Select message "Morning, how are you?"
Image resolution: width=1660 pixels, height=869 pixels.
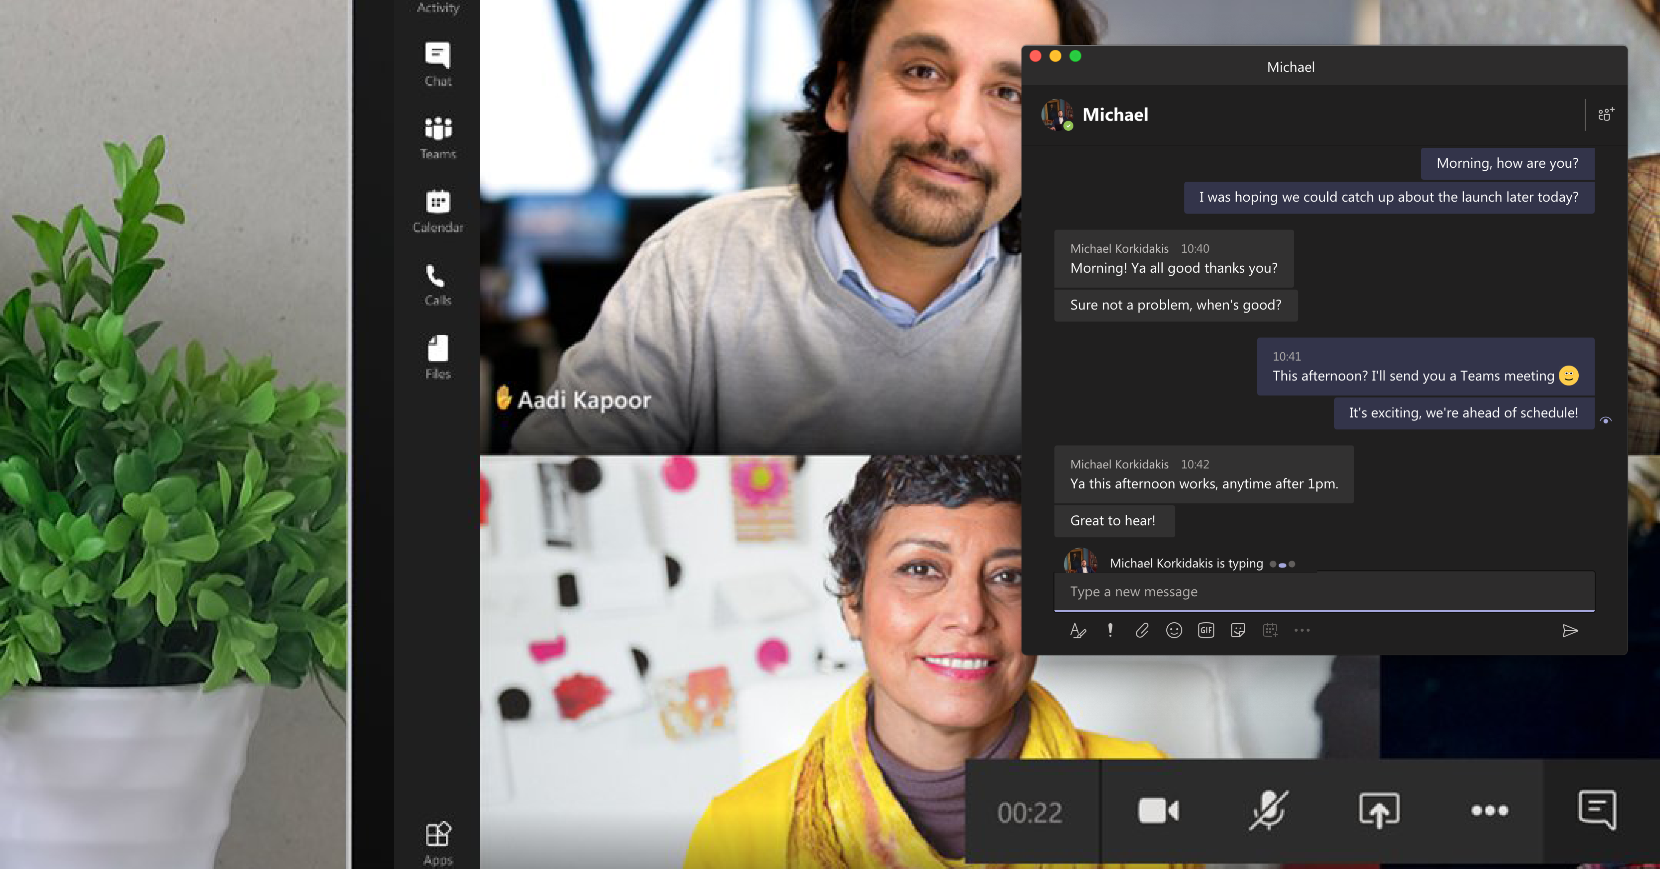click(x=1507, y=163)
